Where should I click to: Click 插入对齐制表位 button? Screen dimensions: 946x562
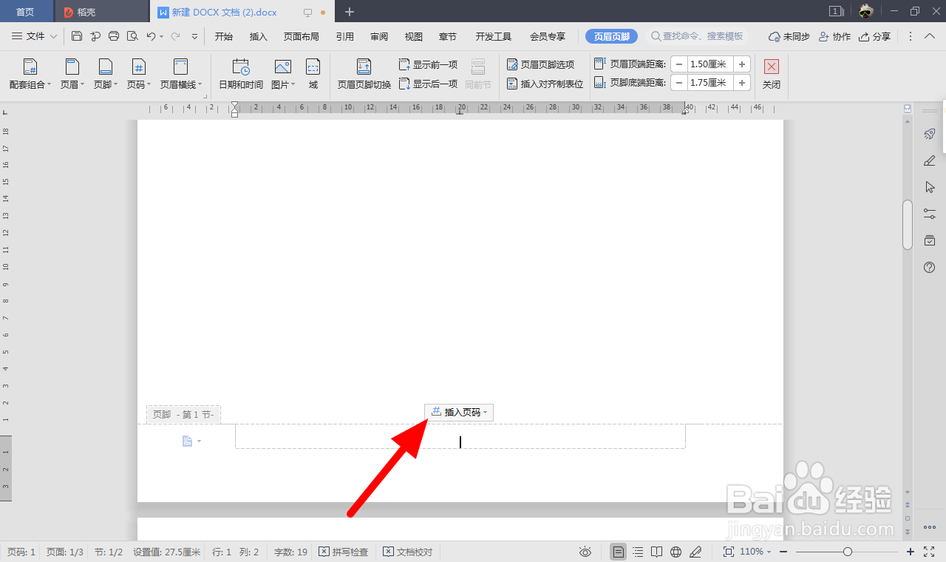click(545, 84)
